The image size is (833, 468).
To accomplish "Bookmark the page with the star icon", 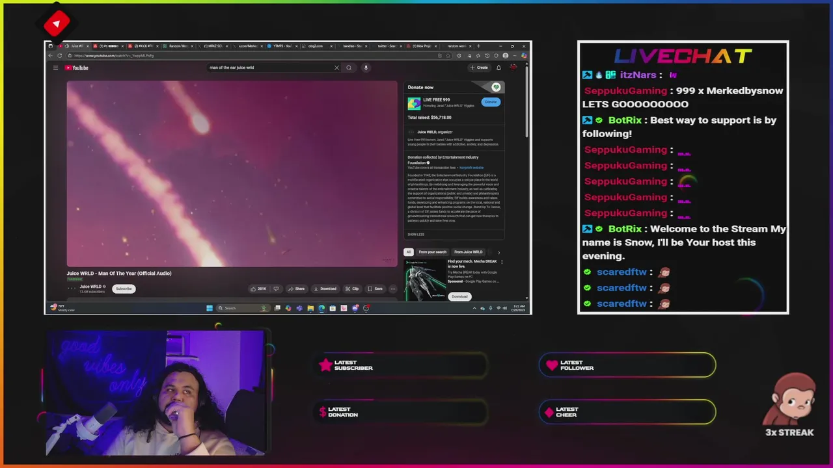I will [448, 56].
